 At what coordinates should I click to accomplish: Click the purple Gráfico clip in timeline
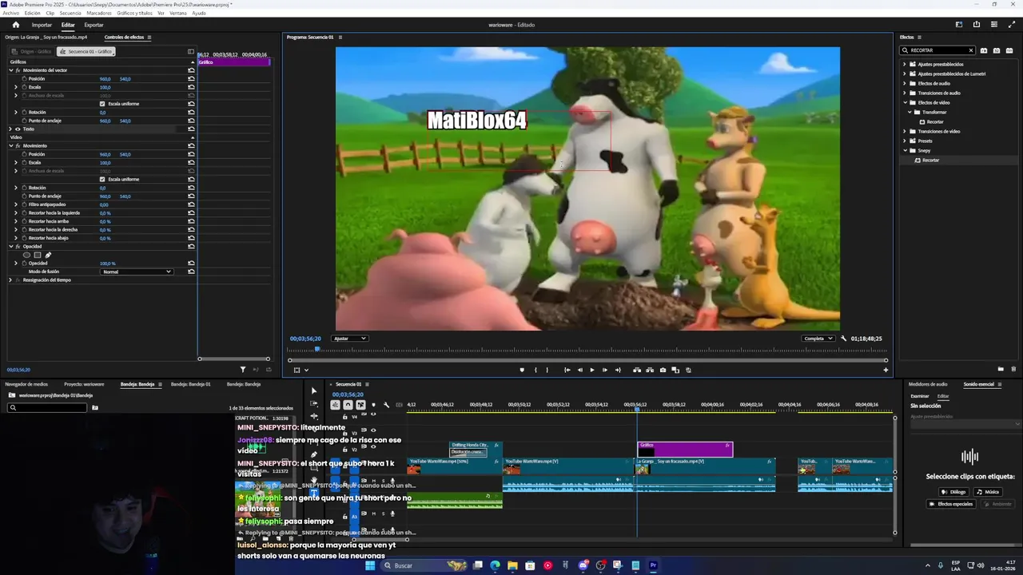pos(685,450)
